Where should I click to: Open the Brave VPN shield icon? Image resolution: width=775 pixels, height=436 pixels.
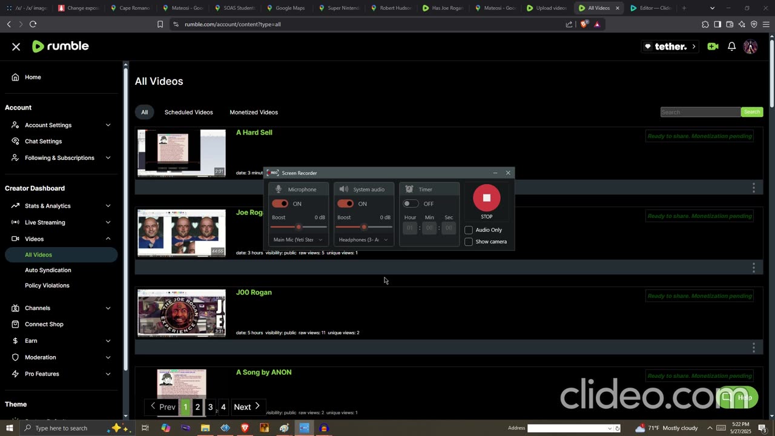(754, 24)
